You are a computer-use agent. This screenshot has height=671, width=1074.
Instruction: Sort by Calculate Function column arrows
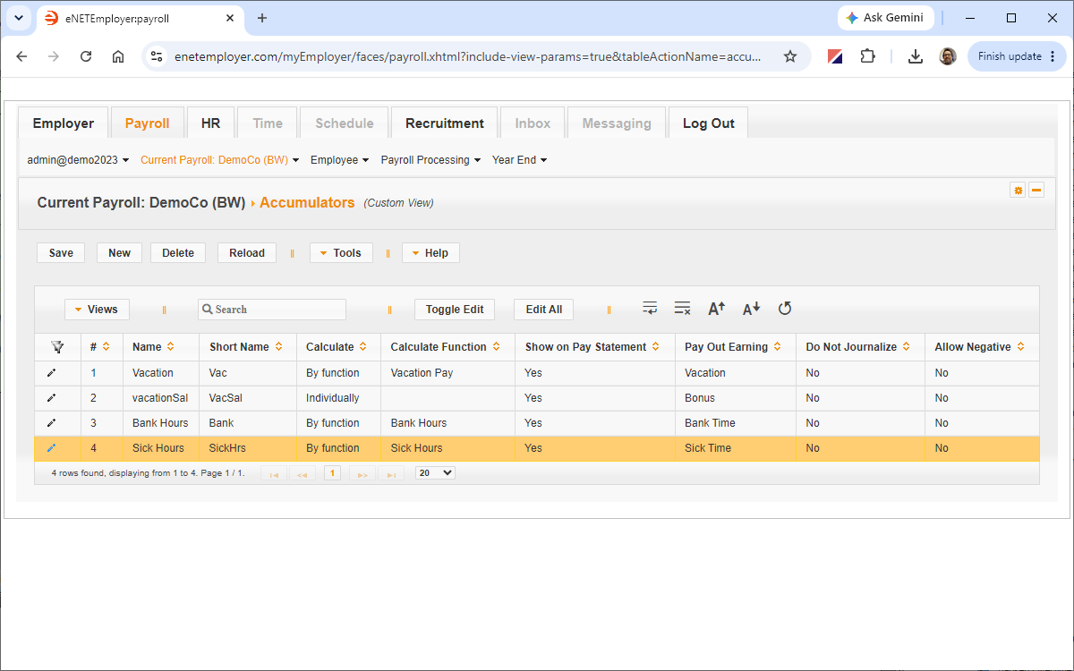pos(496,347)
